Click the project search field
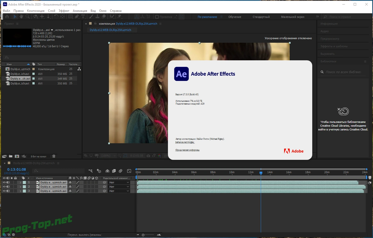This screenshot has width=373, height=238. pos(41,58)
